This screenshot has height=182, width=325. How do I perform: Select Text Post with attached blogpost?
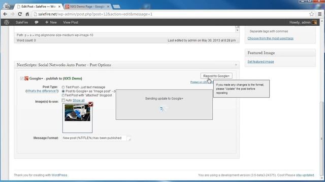click(63, 96)
